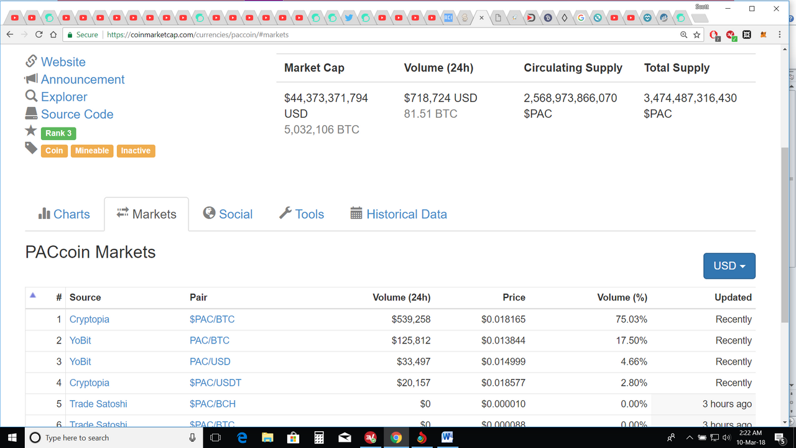The width and height of the screenshot is (796, 448).
Task: Open Task View from taskbar
Action: [215, 437]
